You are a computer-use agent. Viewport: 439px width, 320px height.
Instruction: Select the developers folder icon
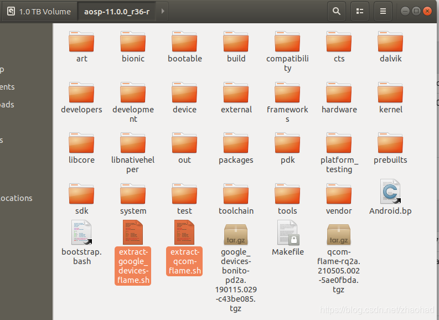(81, 92)
